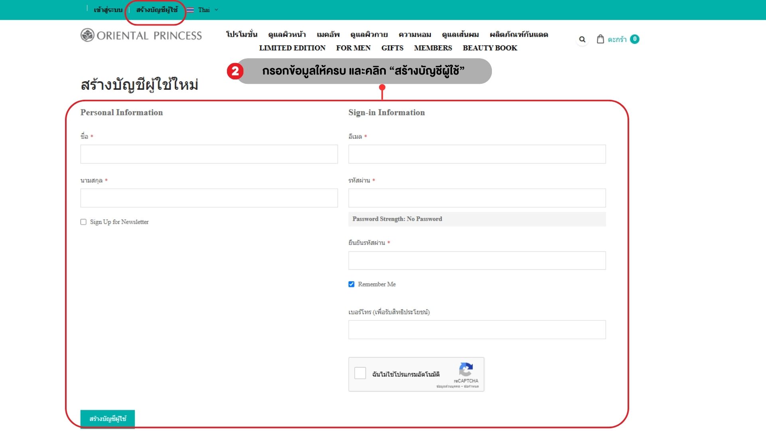The image size is (766, 431).
Task: Focus the ชื่อ first name field
Action: 209,154
